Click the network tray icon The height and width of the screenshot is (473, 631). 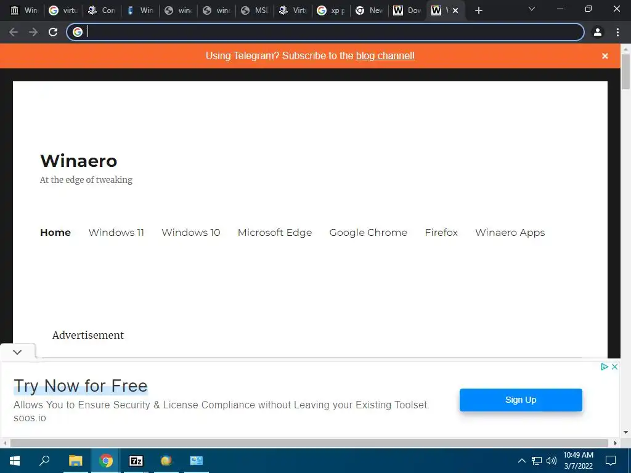click(537, 461)
